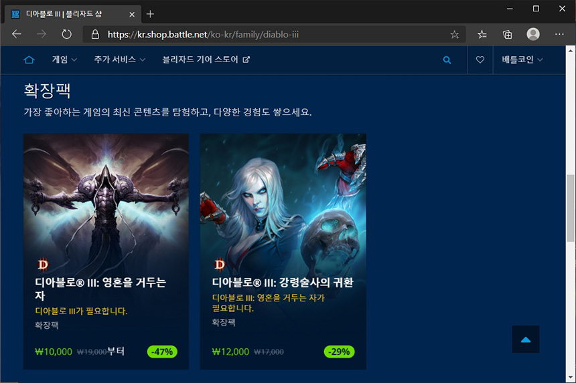Open a new tab with plus icon
The width and height of the screenshot is (576, 383).
150,14
